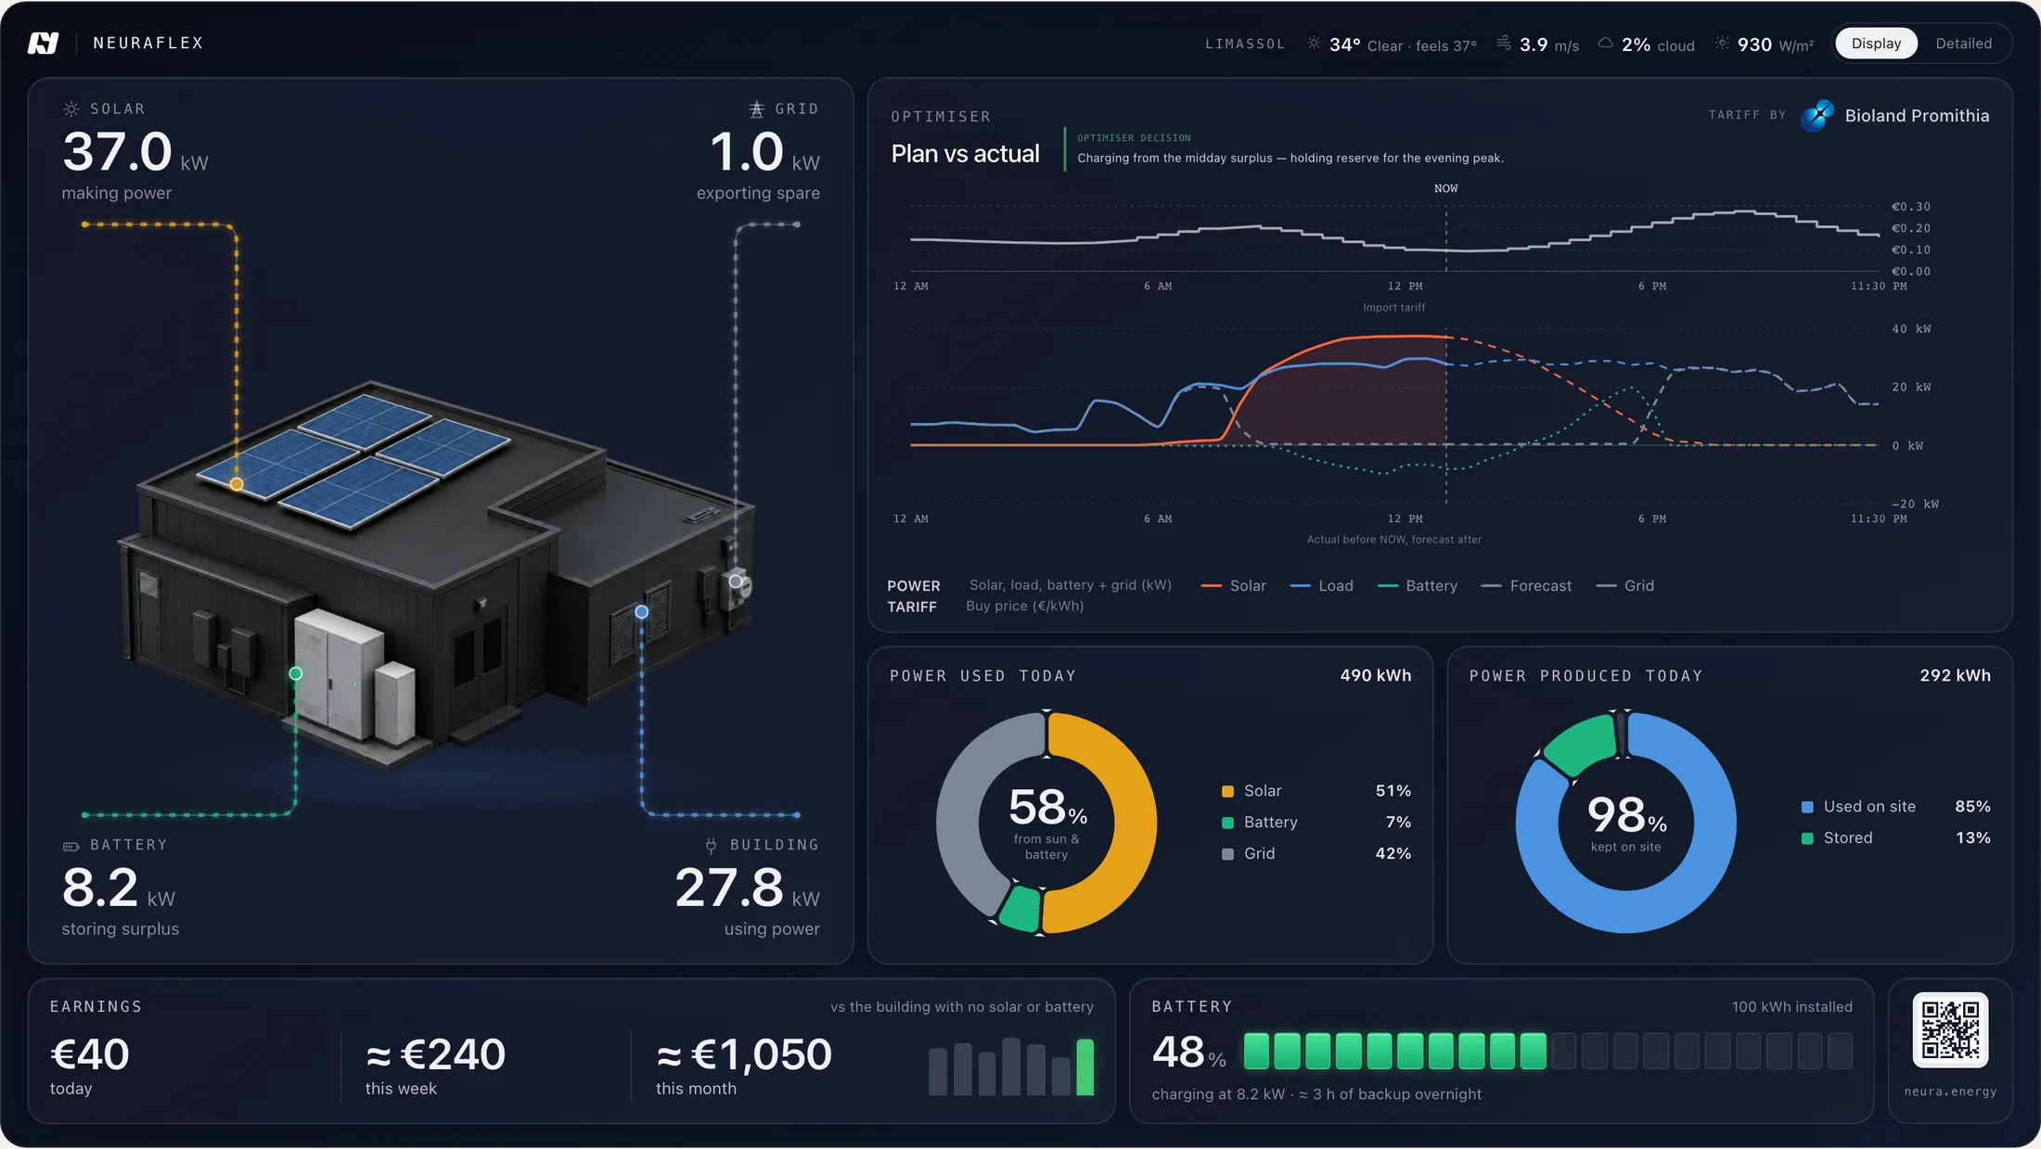Click the Neuraflex logo icon
This screenshot has width=2041, height=1149.
(43, 43)
